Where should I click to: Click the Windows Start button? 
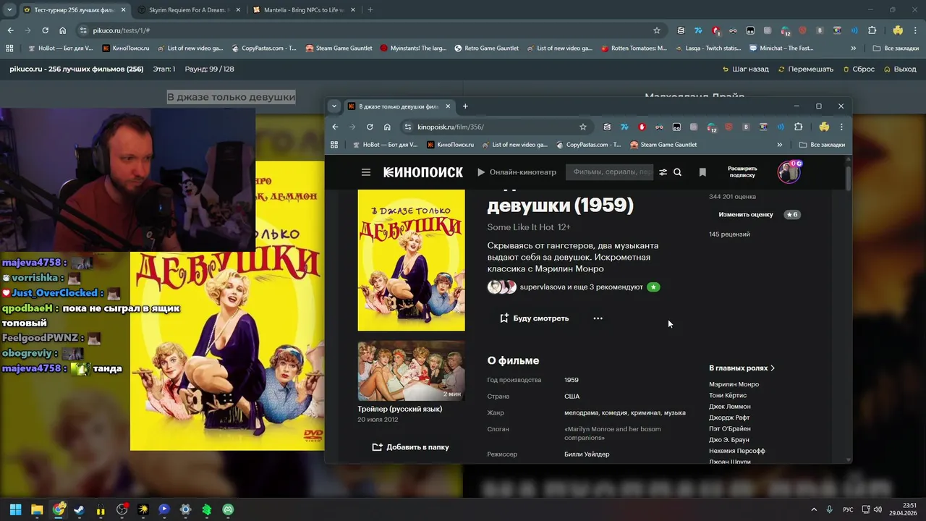(15, 509)
